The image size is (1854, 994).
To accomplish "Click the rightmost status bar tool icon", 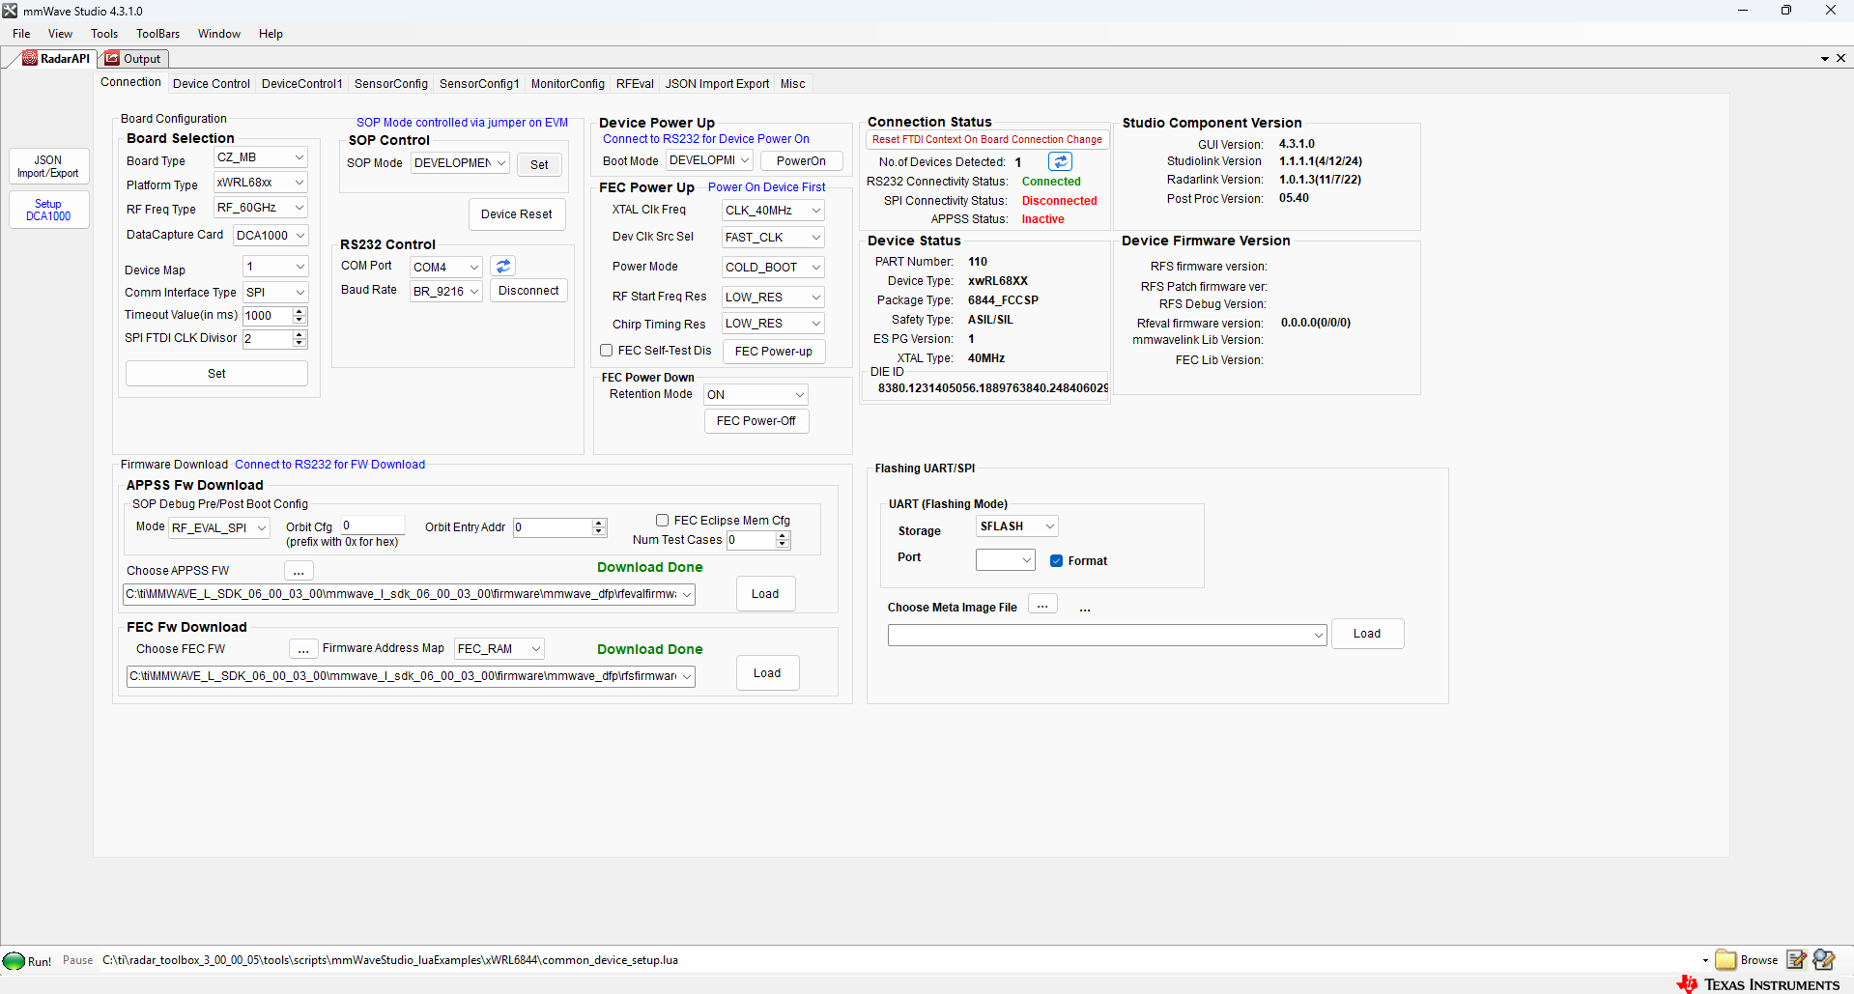I will 1824,960.
